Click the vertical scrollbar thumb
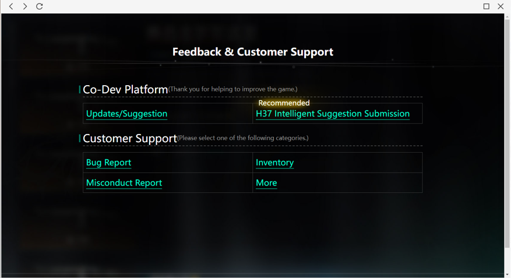 (507, 133)
